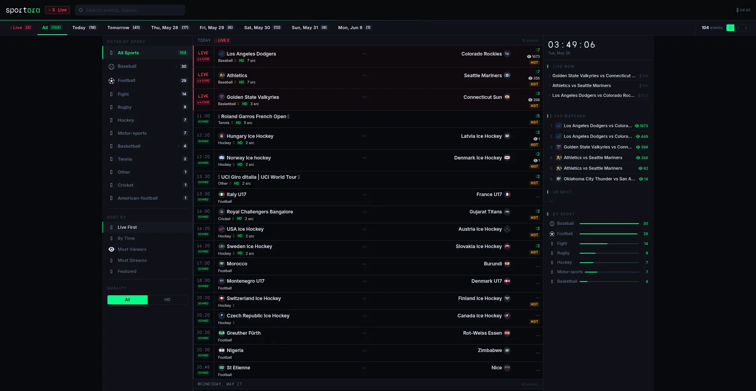Click the USA Ice Hockey logo

(222, 229)
